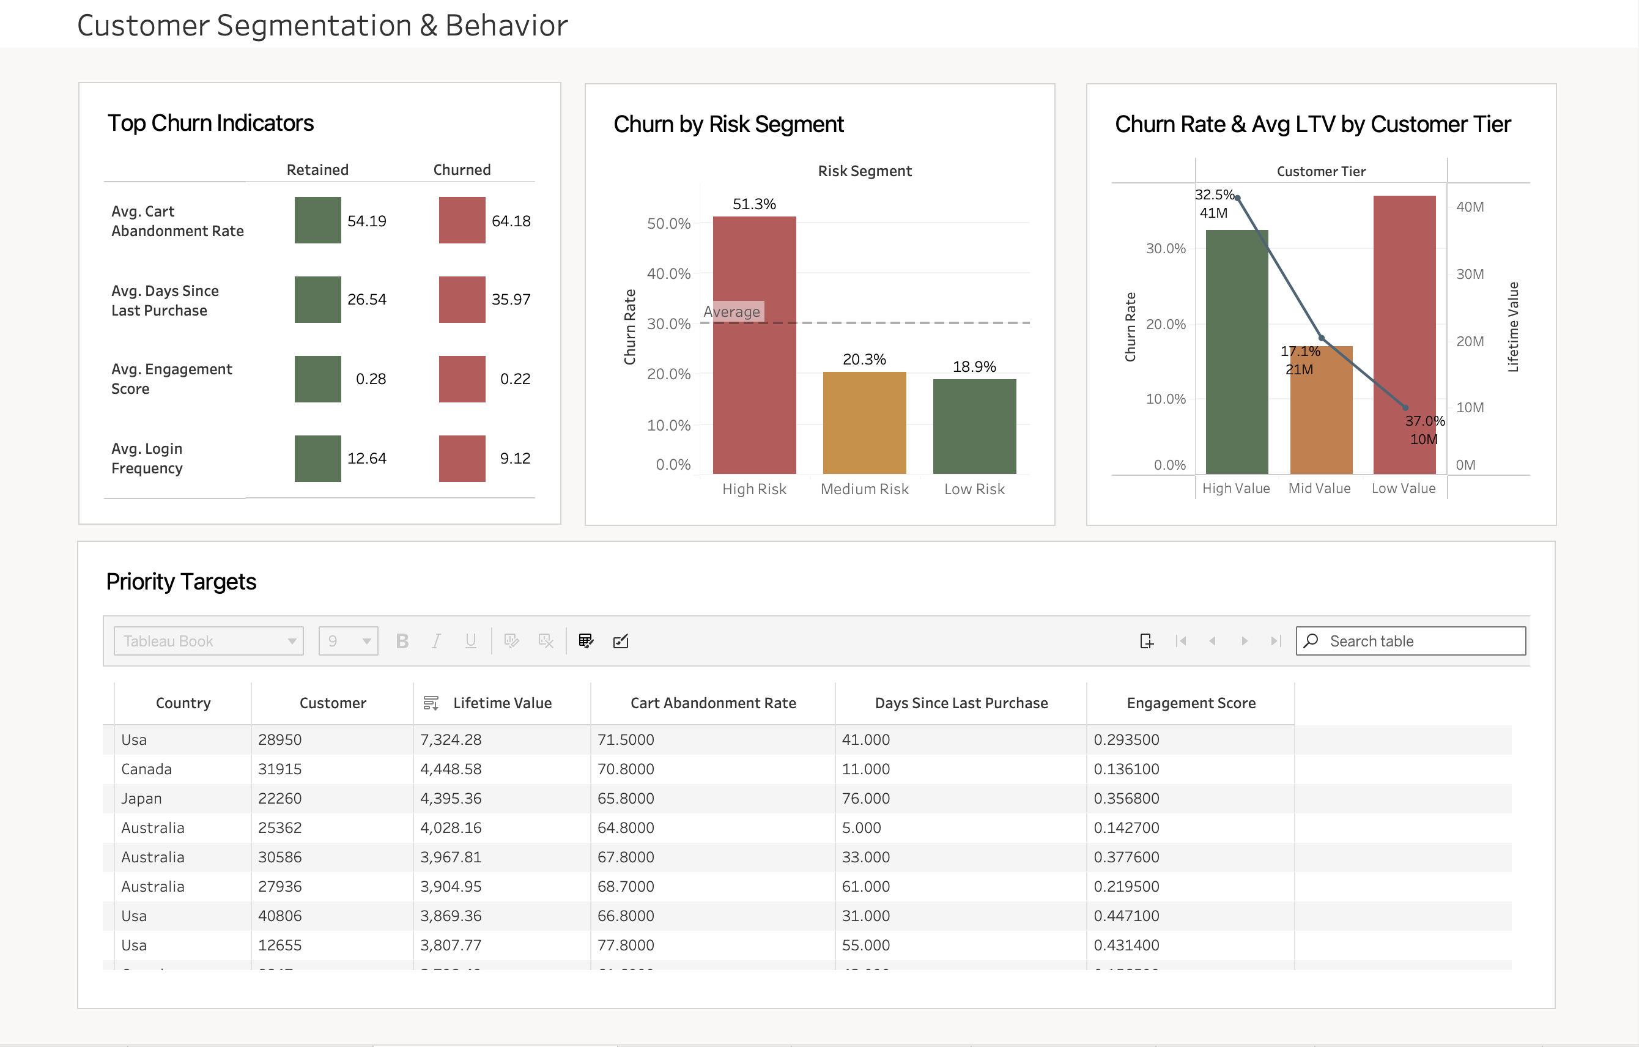Image resolution: width=1639 pixels, height=1047 pixels.
Task: Click the Low Risk churn bar
Action: pos(974,426)
